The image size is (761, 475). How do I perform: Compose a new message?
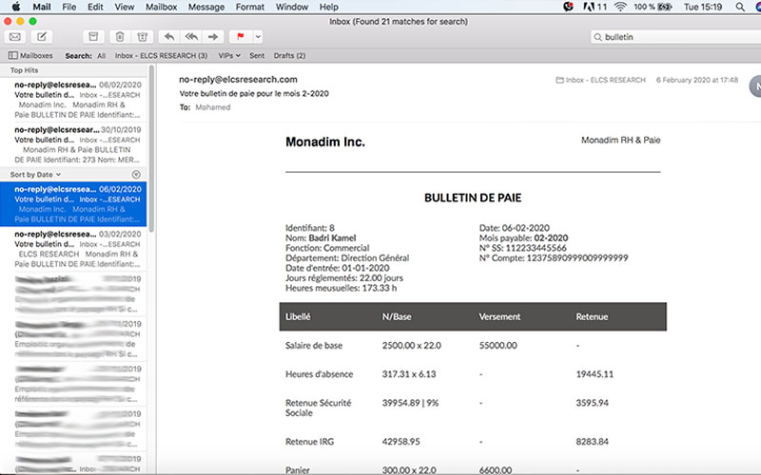pyautogui.click(x=42, y=37)
